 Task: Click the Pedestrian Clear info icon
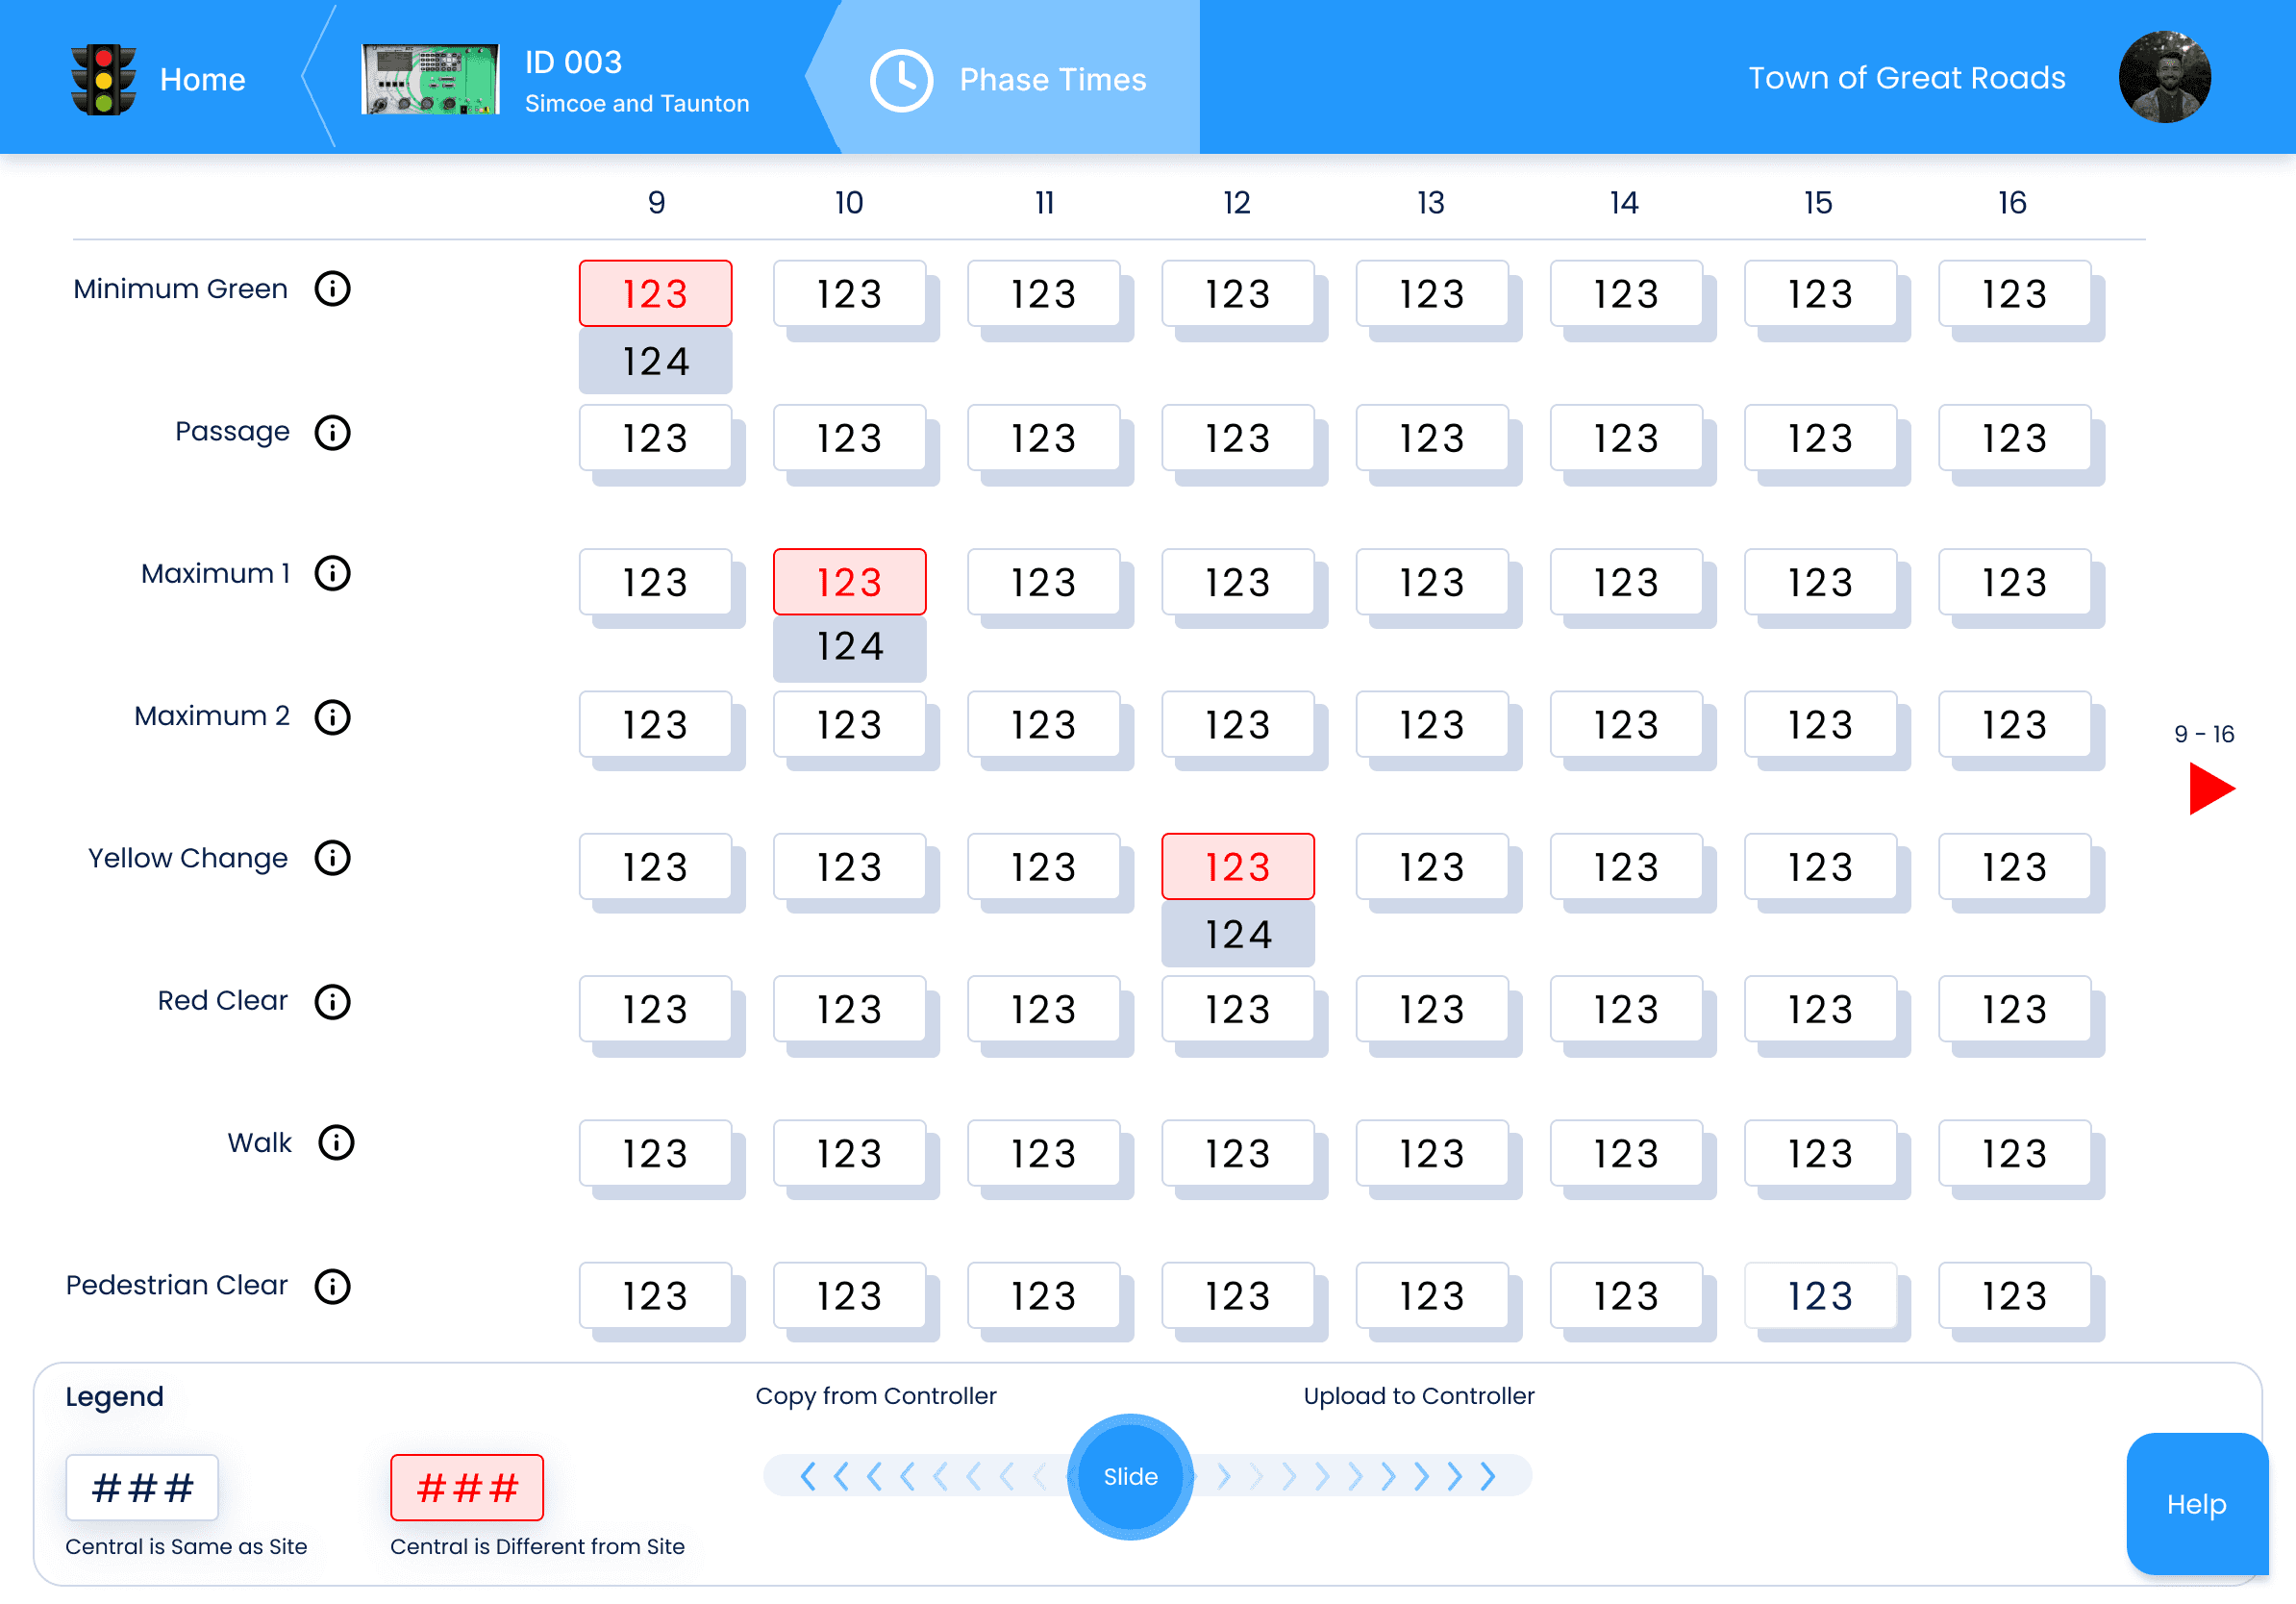[332, 1287]
